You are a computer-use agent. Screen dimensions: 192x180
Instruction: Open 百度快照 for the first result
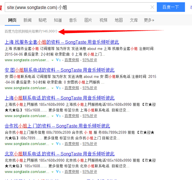72,60
